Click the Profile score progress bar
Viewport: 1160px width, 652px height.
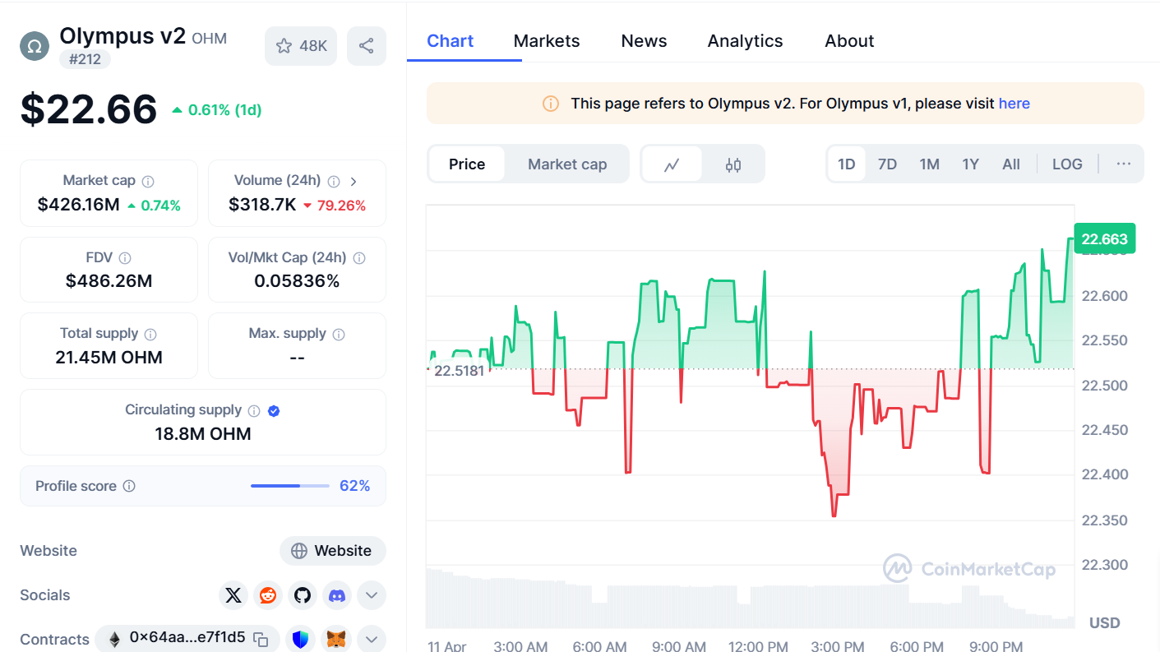coord(289,486)
